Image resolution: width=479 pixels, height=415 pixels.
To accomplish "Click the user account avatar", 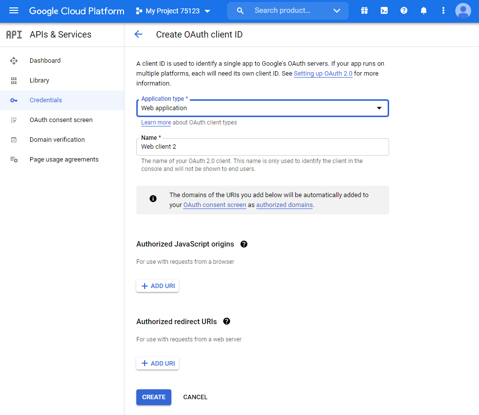I will (463, 11).
